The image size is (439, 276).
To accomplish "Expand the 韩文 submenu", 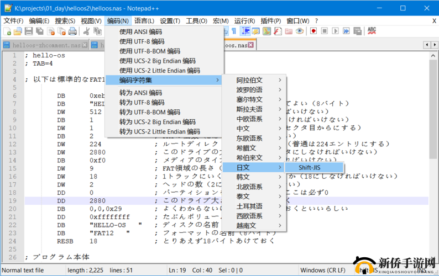I will 254,177.
